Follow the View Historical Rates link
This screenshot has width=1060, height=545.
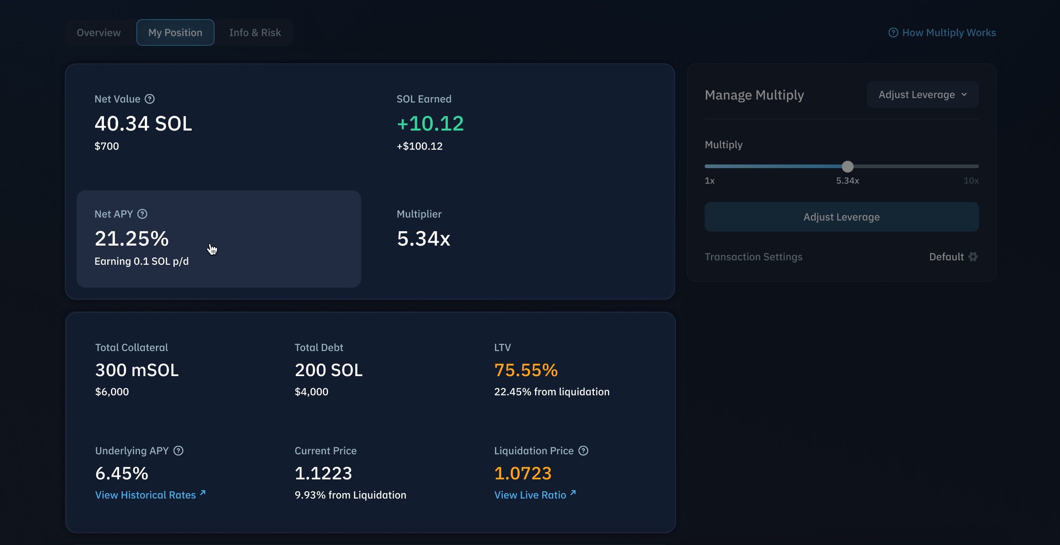pyautogui.click(x=145, y=495)
